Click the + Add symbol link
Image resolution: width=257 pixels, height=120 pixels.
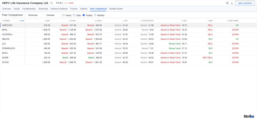click(22, 21)
